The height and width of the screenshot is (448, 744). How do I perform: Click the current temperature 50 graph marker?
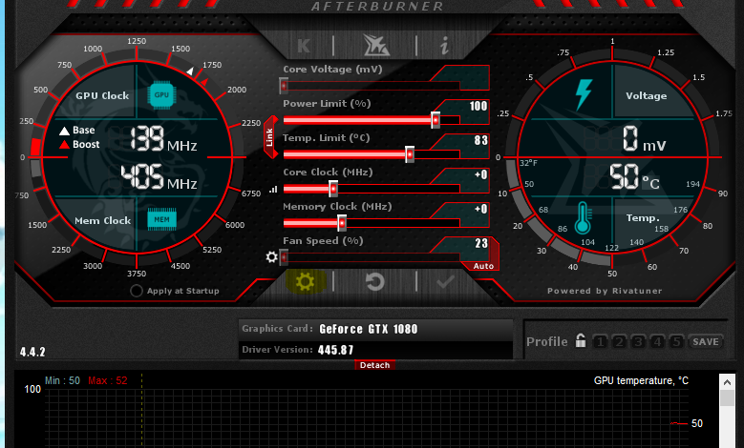coord(696,423)
